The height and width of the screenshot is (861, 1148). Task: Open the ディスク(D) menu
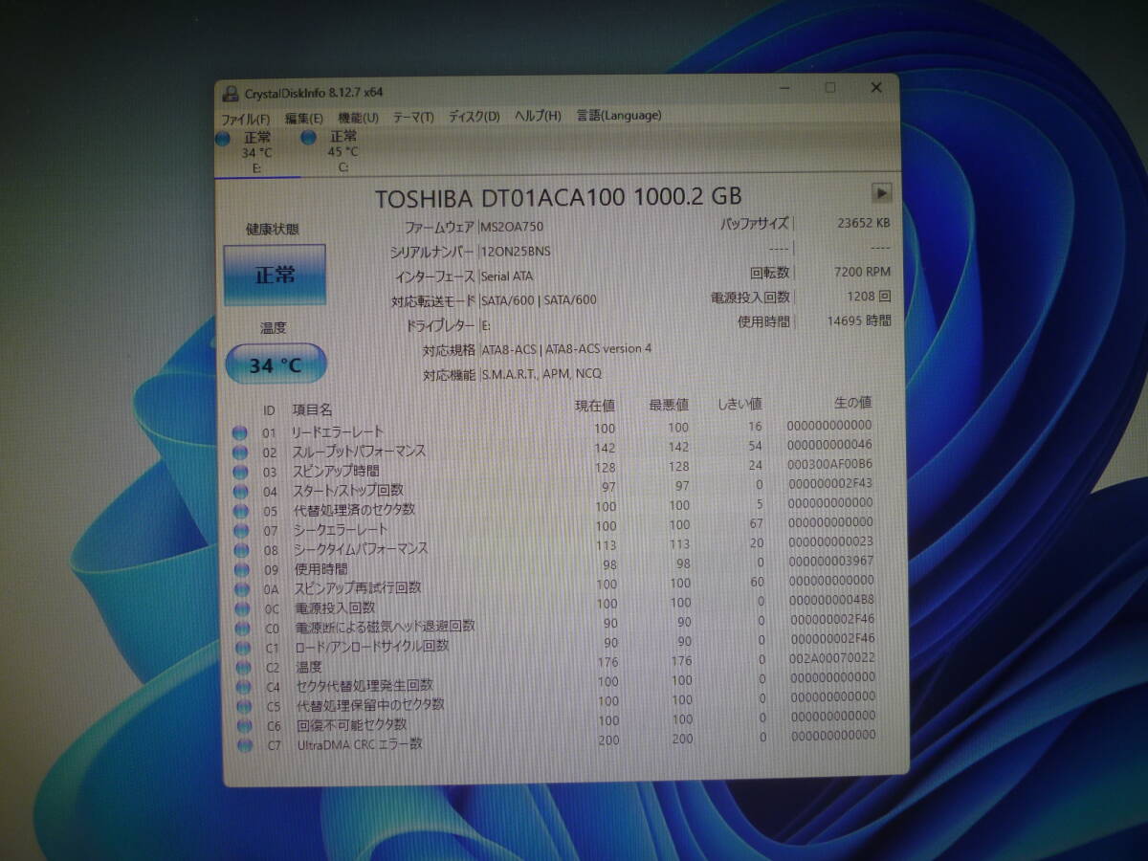[475, 117]
